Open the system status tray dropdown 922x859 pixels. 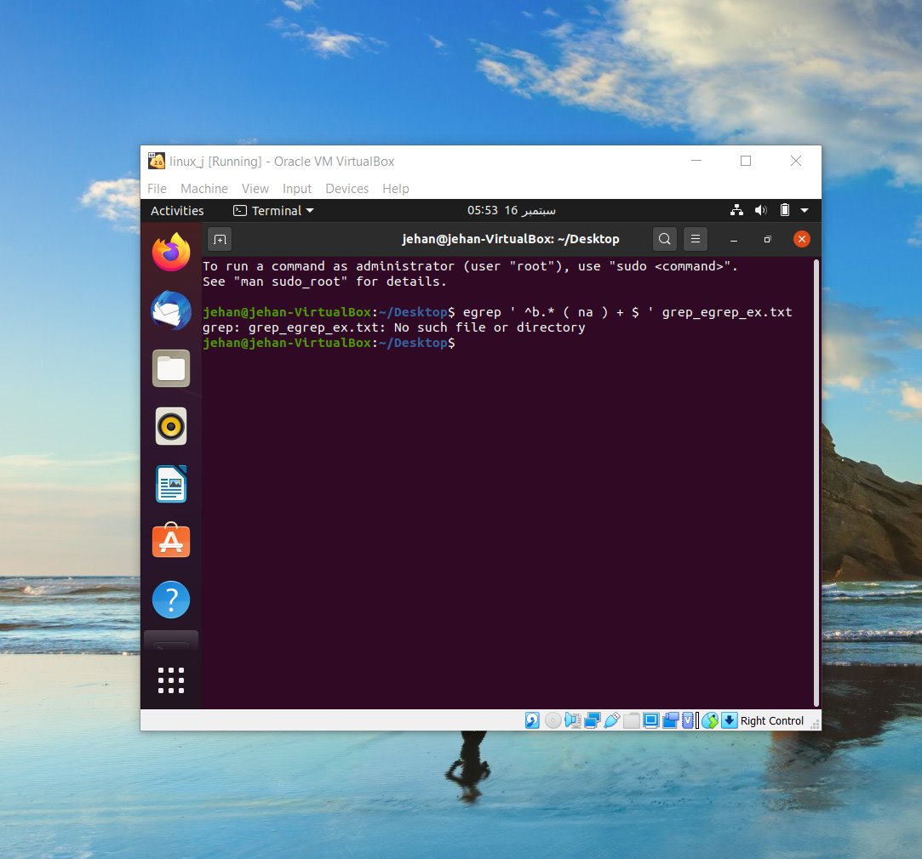(x=805, y=210)
